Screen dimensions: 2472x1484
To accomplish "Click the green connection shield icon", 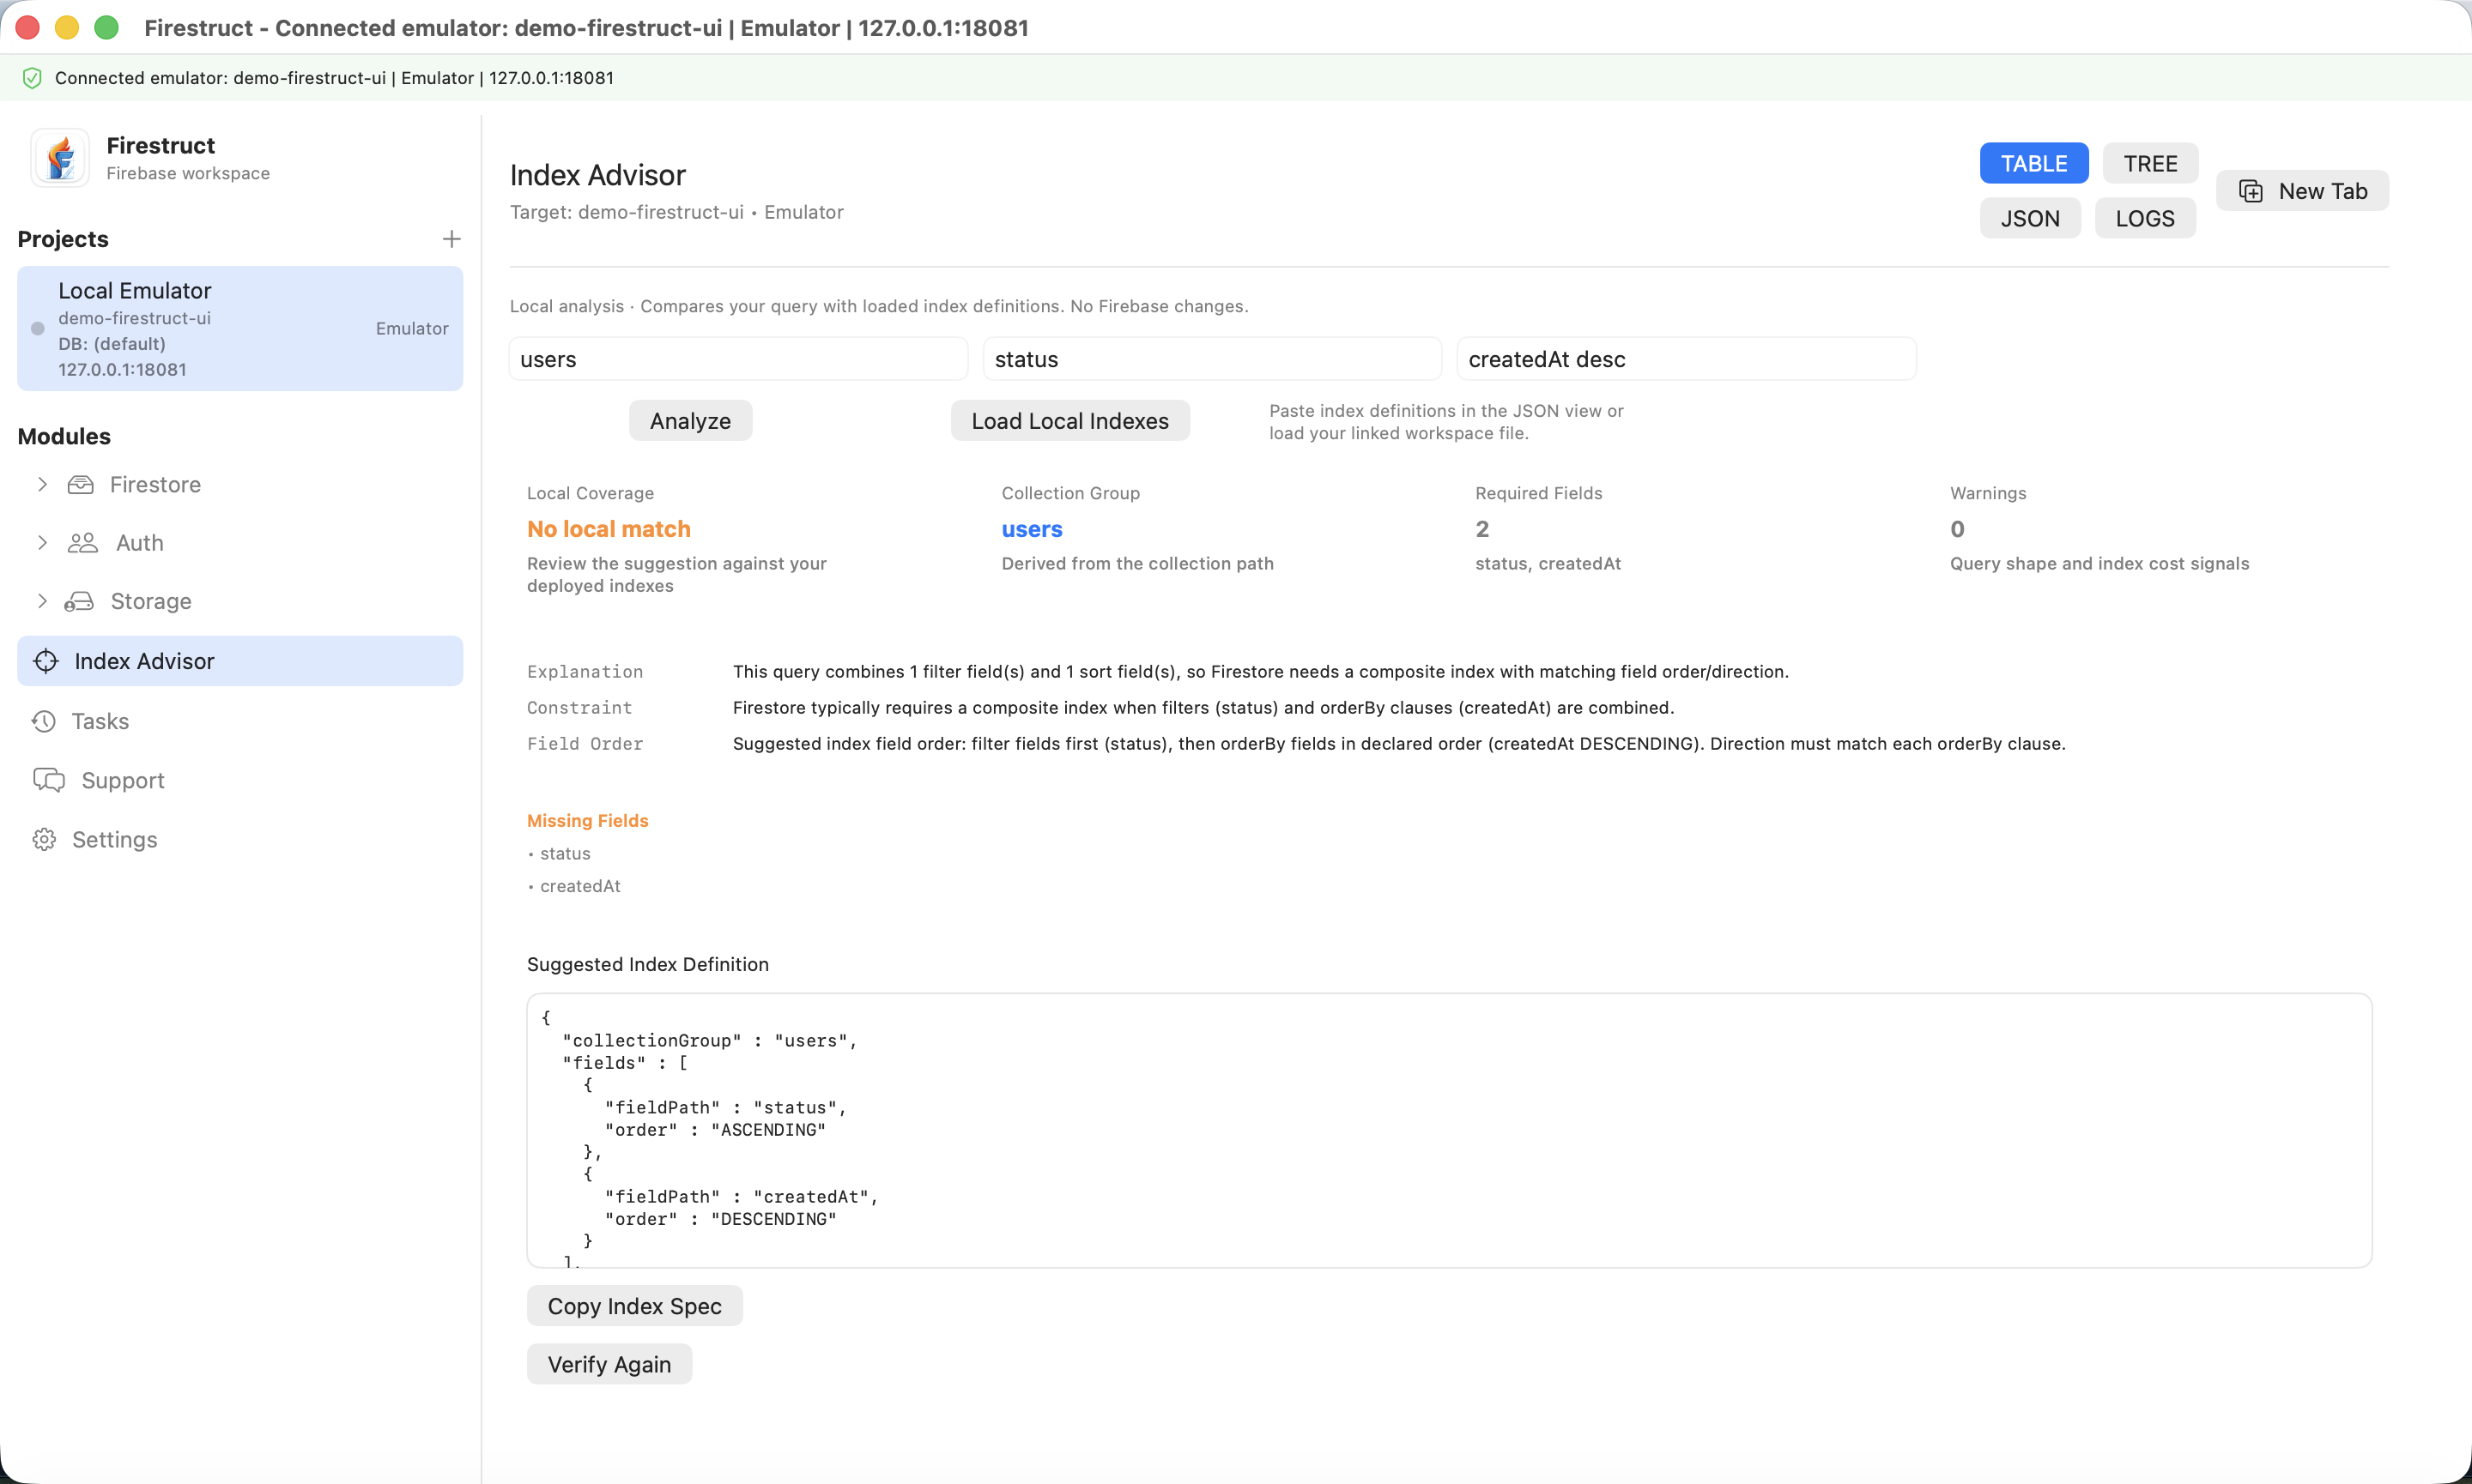I will click(x=32, y=78).
